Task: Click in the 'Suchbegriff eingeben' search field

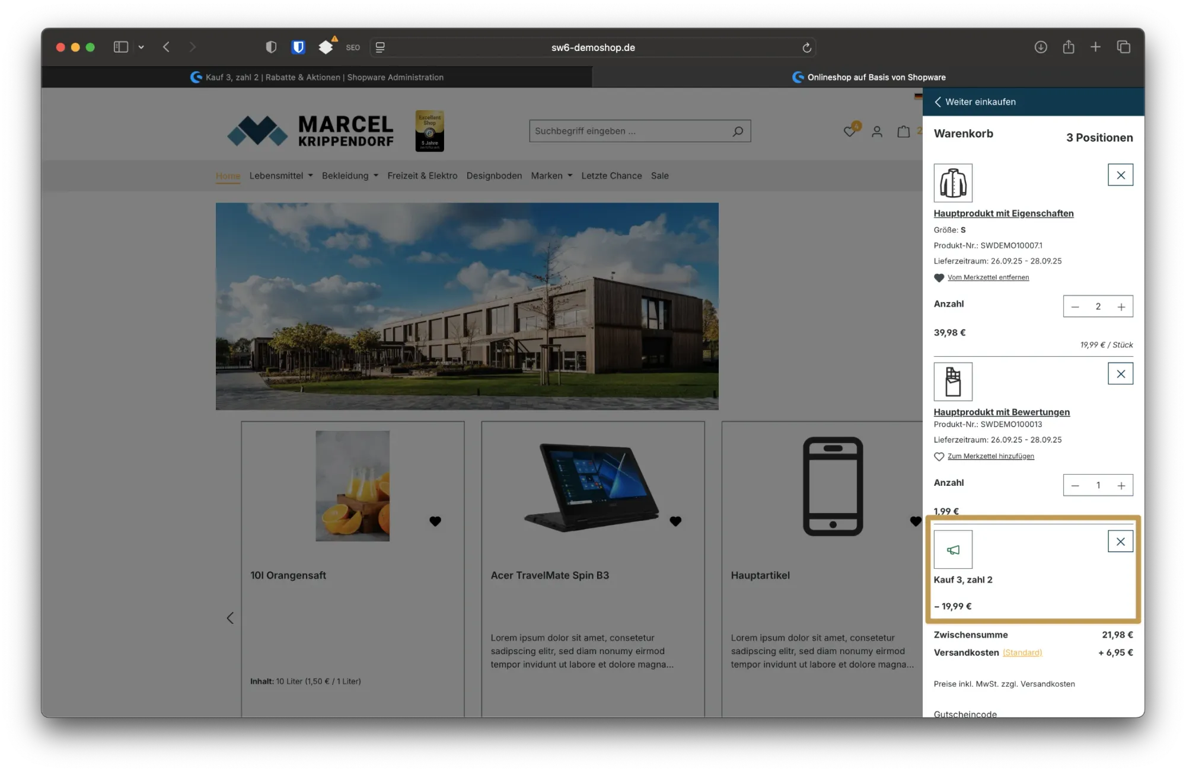Action: [x=629, y=131]
